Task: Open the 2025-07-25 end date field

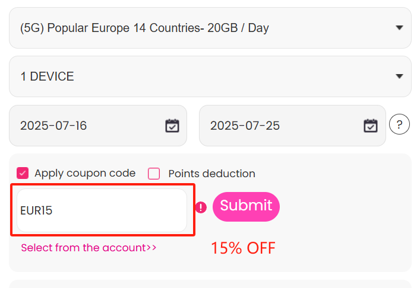Action: (292, 126)
